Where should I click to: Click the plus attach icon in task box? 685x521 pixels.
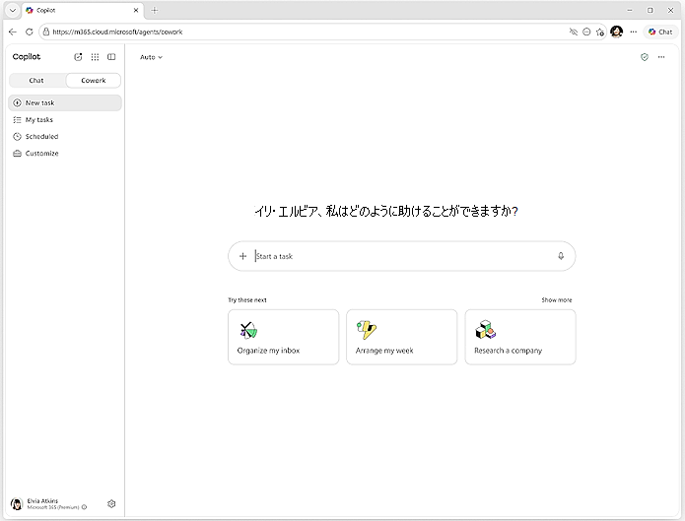242,256
